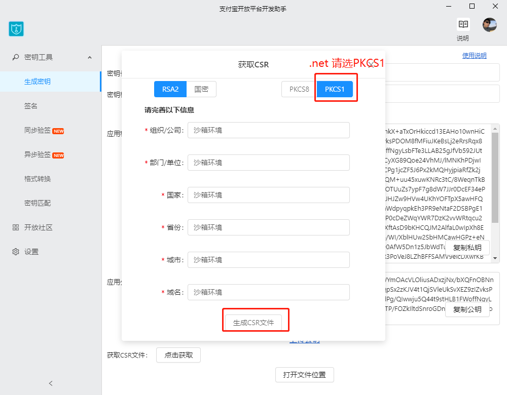This screenshot has width=507, height=395.
Task: Maximize the 支付宝开放平台开发助手 window
Action: tap(472, 6)
